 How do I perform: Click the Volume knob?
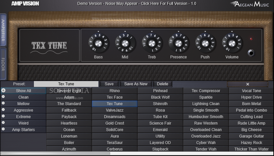pyautogui.click(x=232, y=43)
